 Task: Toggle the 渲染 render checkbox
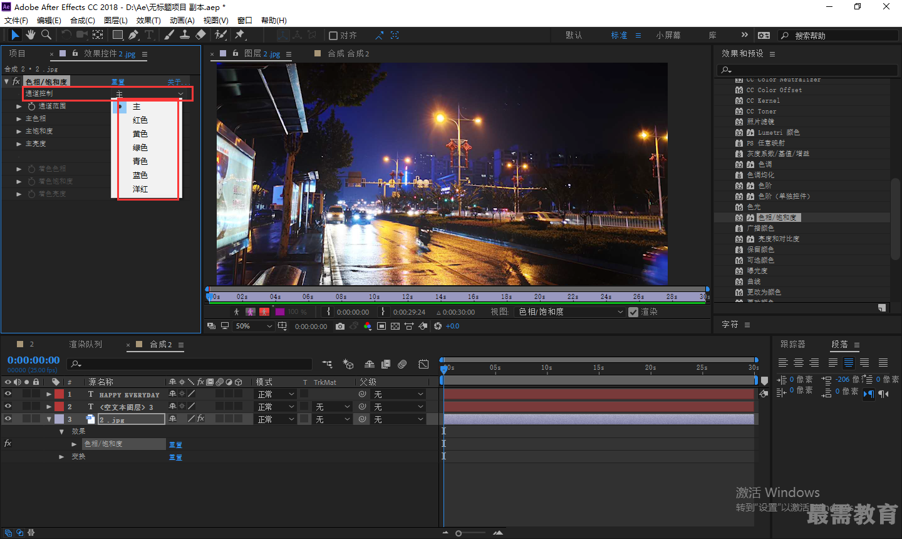633,312
